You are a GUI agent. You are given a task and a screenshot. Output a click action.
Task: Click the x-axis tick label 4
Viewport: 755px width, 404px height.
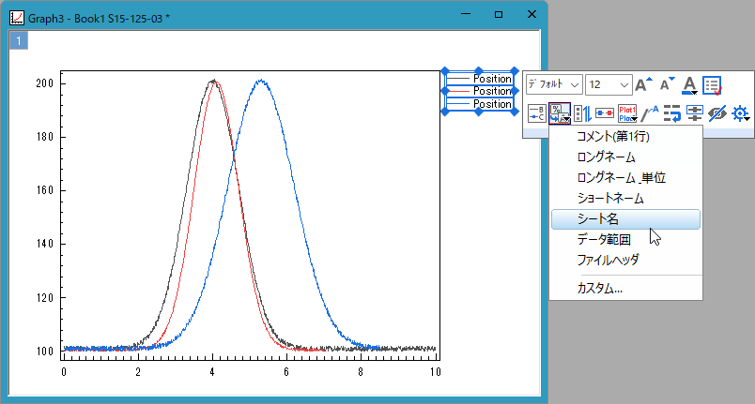212,372
